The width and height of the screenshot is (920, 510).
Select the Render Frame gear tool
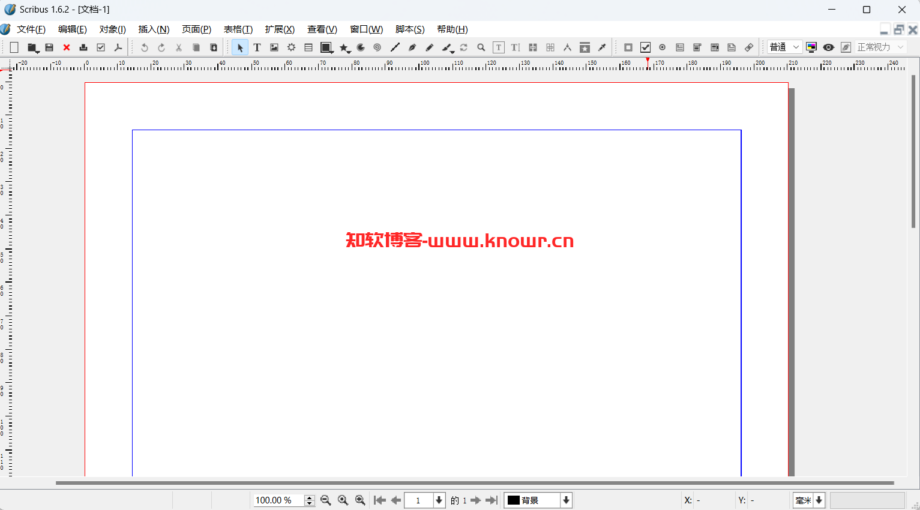click(291, 47)
